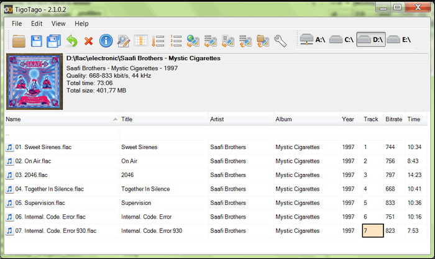Click the magnifier and pencil edit icon
Image resolution: width=435 pixels, height=259 pixels.
[x=124, y=41]
